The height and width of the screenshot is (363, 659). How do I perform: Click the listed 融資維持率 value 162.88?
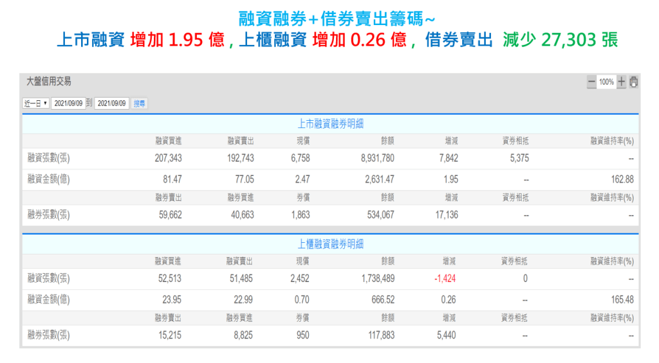pos(620,180)
